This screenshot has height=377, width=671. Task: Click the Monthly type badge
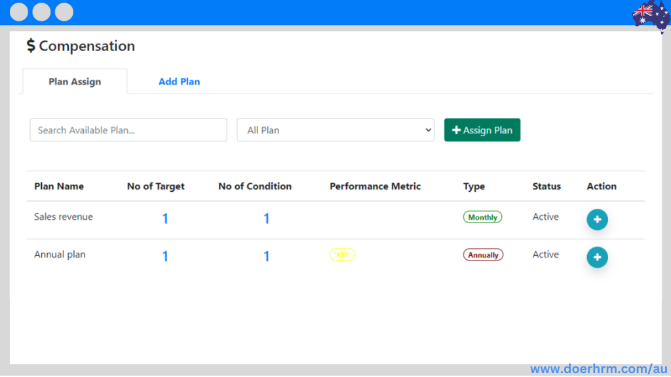coord(482,217)
